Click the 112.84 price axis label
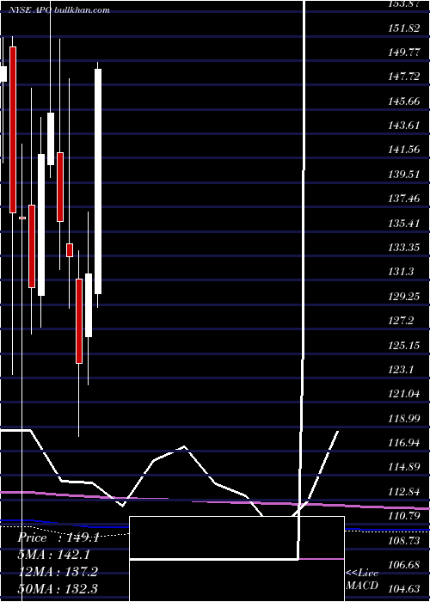Viewport: 430px width, 602px height. 404,492
